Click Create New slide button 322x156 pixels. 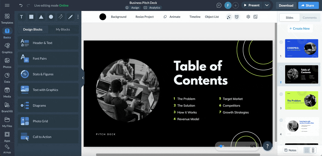[x=299, y=28]
